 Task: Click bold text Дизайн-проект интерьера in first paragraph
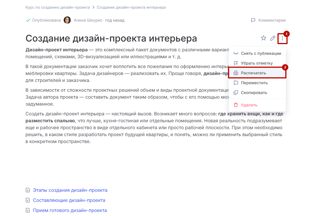click(x=56, y=50)
